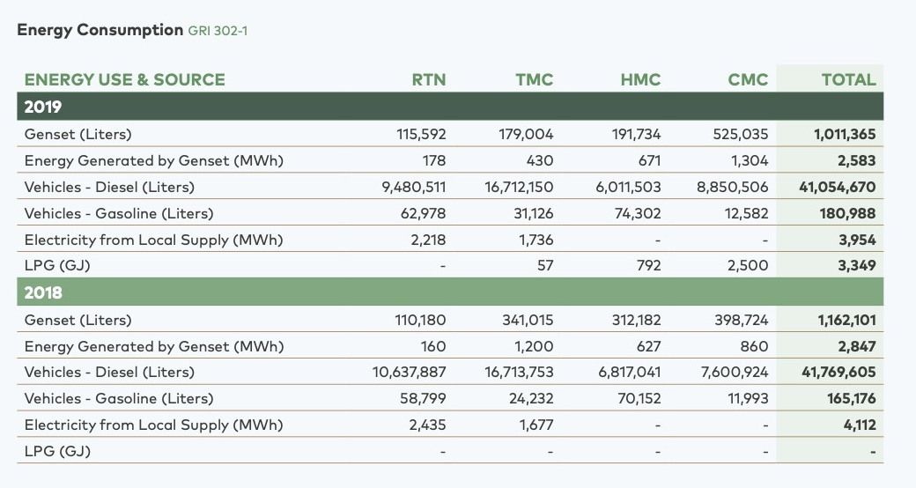Screen dimensions: 916x488
Task: Click the dark green 2019 section bar
Action: tap(450, 107)
